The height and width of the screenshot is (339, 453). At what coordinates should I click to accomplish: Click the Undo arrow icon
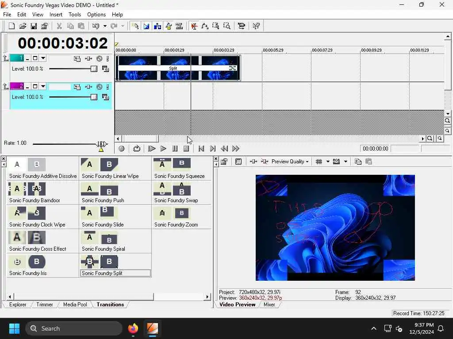tap(96, 26)
